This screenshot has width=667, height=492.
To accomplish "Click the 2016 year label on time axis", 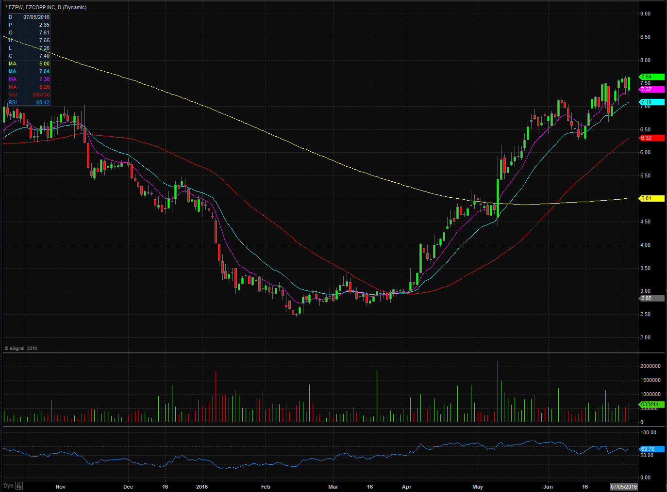I will click(x=202, y=487).
